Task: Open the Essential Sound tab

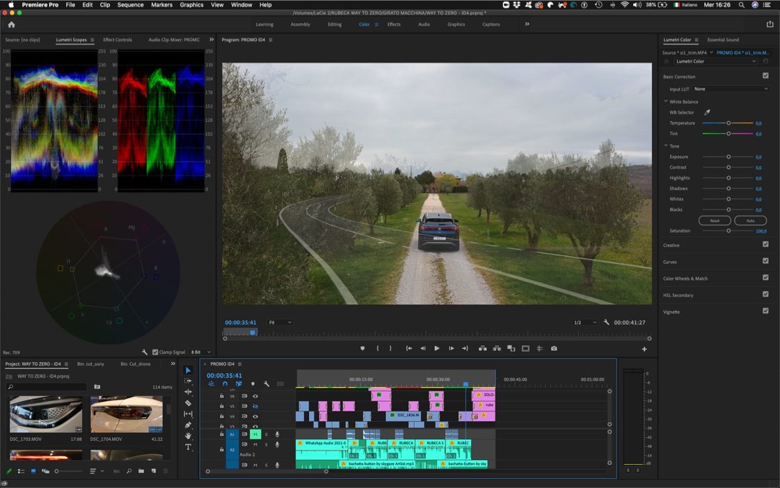Action: pyautogui.click(x=723, y=40)
